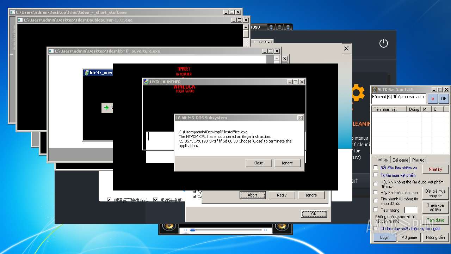Enable Bắt đầu làm nhiệm vụ checkbox
The height and width of the screenshot is (254, 451).
coord(376,168)
